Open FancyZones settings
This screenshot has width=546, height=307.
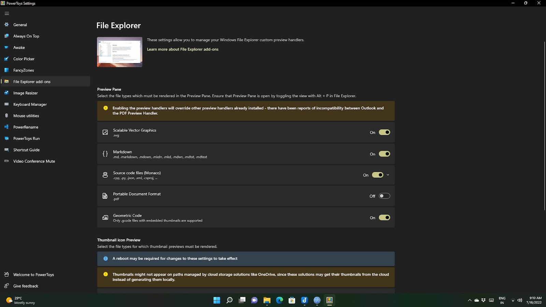[45, 70]
